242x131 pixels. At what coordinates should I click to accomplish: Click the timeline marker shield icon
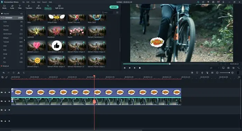197,73
